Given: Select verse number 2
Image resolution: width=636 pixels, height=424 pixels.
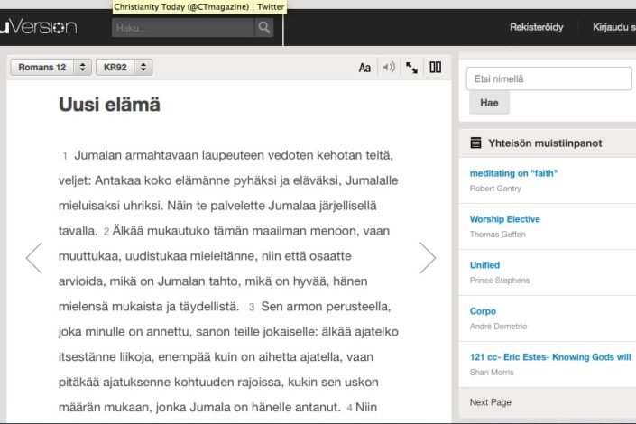Looking at the screenshot, I should 106,231.
